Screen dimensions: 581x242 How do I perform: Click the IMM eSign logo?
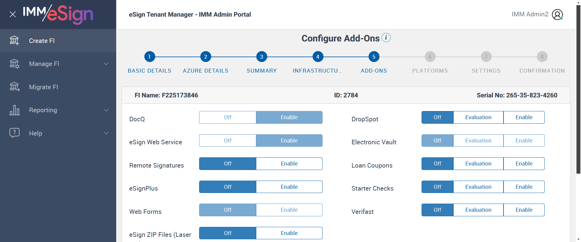click(58, 14)
